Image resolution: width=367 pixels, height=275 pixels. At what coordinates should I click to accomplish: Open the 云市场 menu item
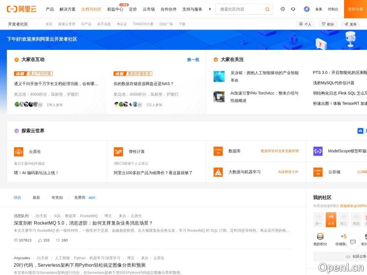click(x=149, y=9)
